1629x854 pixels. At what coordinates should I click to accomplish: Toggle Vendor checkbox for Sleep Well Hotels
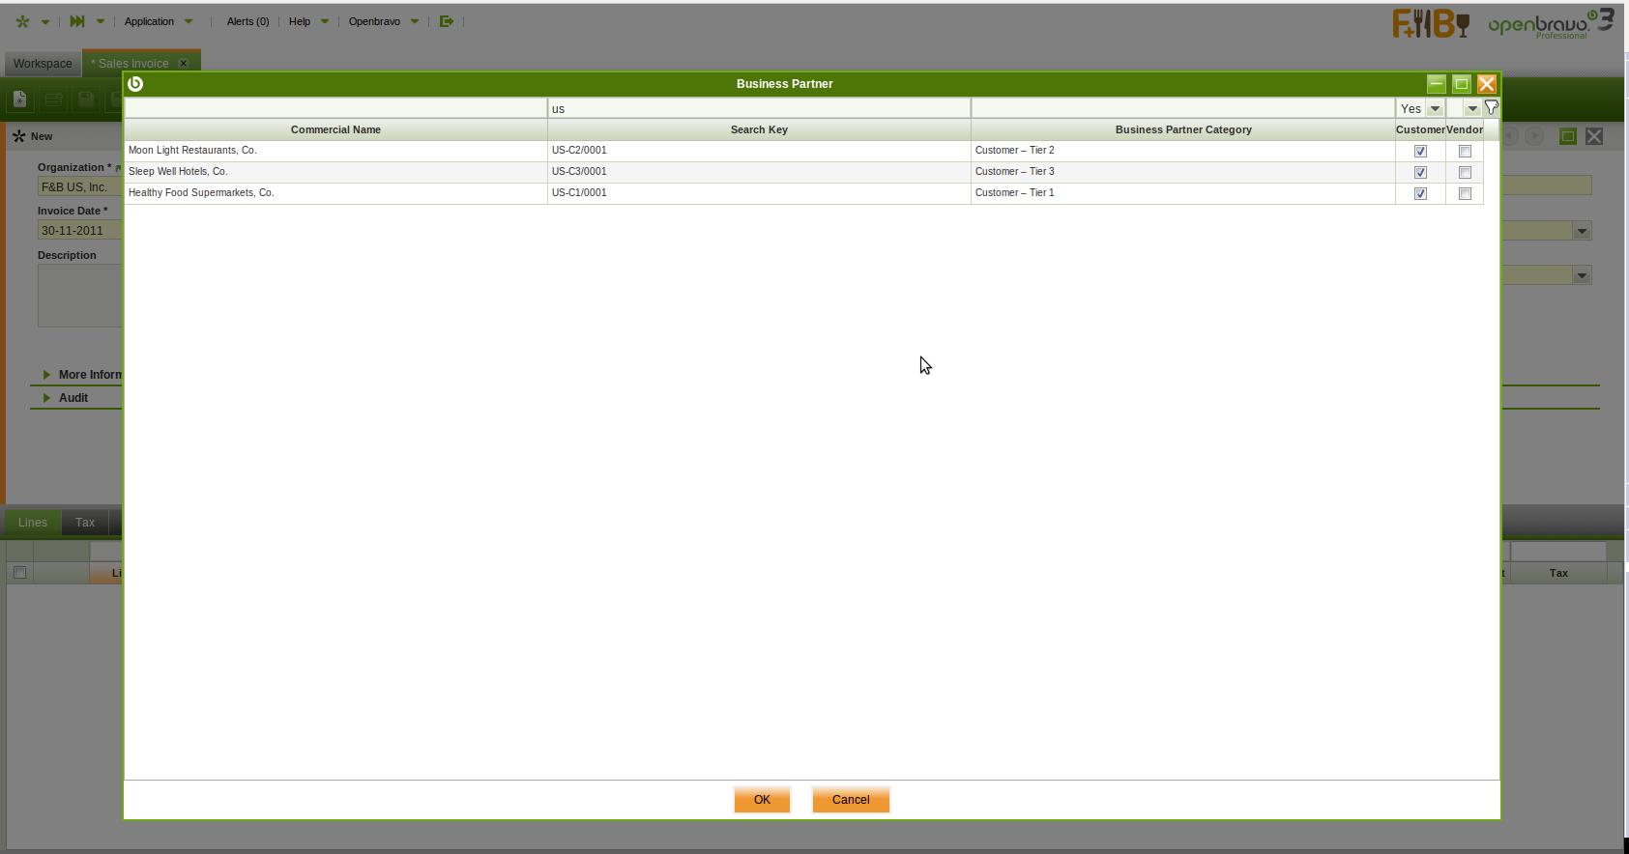(1465, 172)
